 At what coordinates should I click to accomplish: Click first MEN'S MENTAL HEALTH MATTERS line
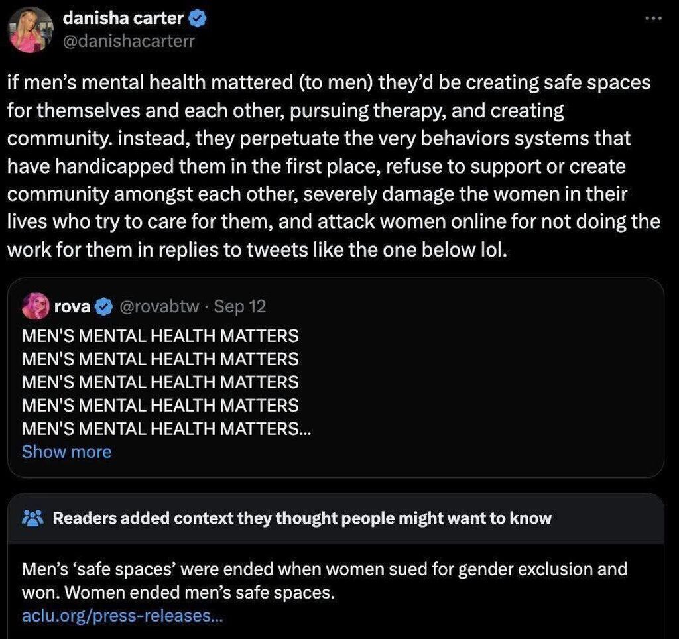(160, 336)
